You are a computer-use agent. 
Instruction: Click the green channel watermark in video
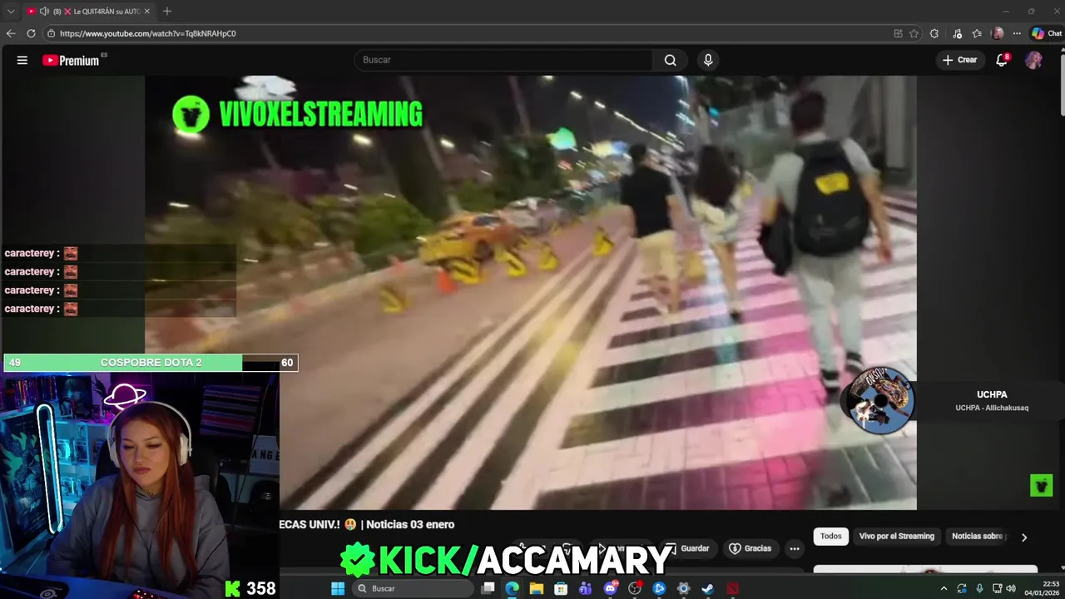tap(1041, 485)
